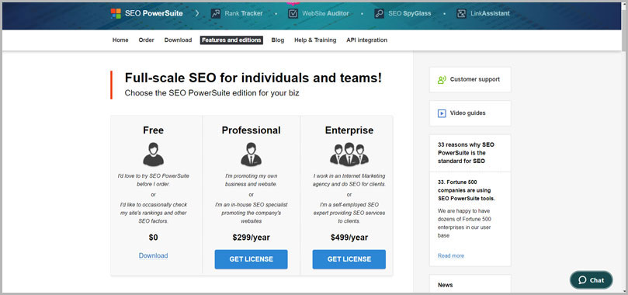The height and width of the screenshot is (295, 628).
Task: Expand the chevron after SEO PowerSuite
Action: click(x=197, y=14)
